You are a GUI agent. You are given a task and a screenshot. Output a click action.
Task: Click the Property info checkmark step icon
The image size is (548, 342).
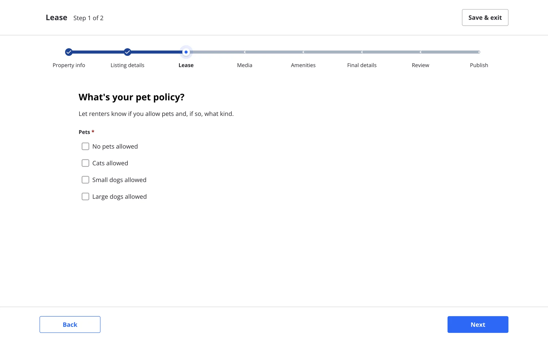tap(68, 52)
